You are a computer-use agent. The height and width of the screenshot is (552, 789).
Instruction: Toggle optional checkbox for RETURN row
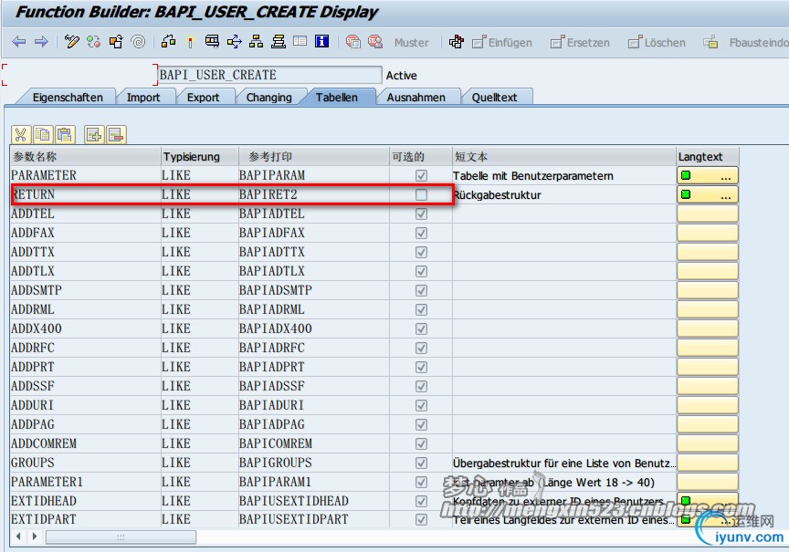421,194
